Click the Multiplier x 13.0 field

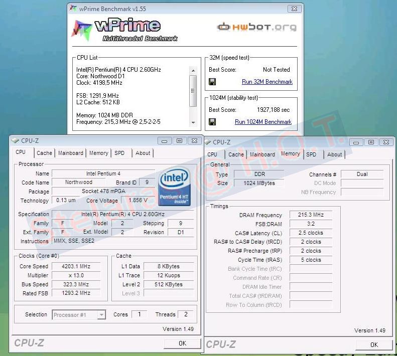[x=76, y=275]
